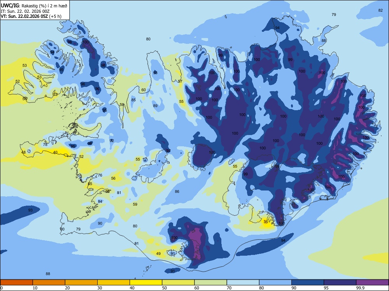
Task: Click the purple above-99.9 legend swatch
Action: 372,282
